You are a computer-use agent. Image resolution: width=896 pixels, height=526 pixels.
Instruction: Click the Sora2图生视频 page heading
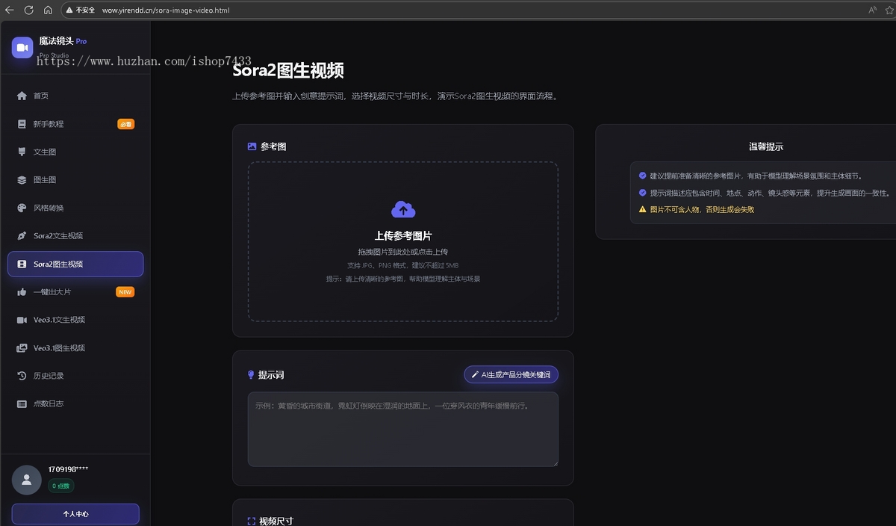[288, 71]
